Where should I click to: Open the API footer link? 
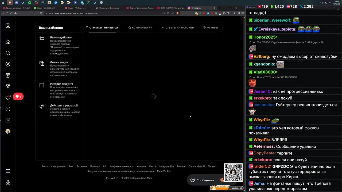click(x=105, y=166)
